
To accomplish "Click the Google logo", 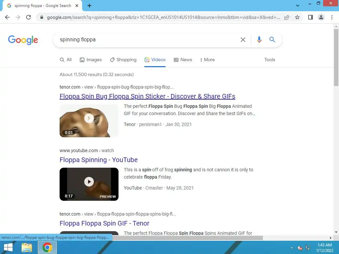I will 23,40.
